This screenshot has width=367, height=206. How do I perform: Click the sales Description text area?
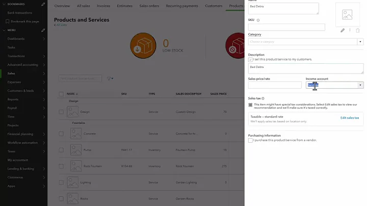306,69
